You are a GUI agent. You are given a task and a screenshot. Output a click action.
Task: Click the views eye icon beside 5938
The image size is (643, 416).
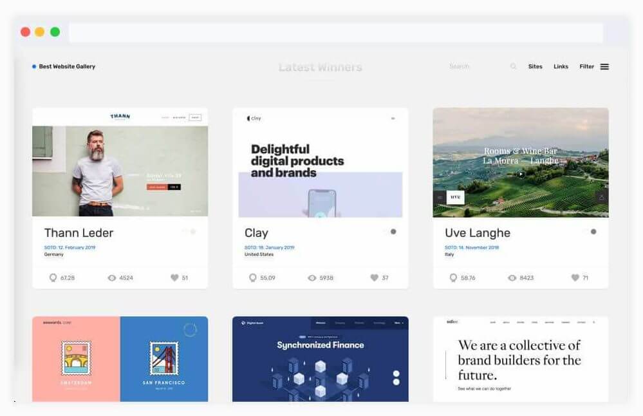click(312, 278)
